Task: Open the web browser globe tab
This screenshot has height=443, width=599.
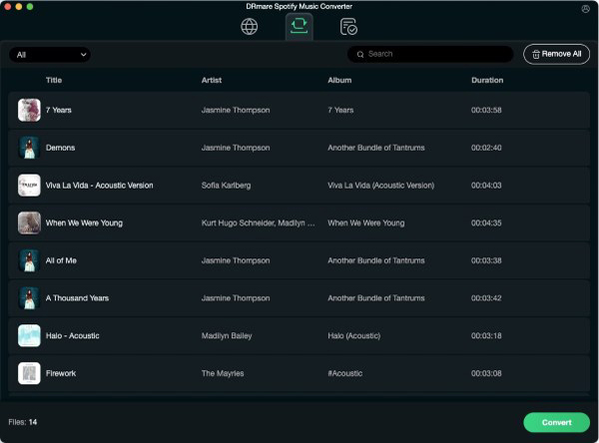Action: (x=249, y=27)
